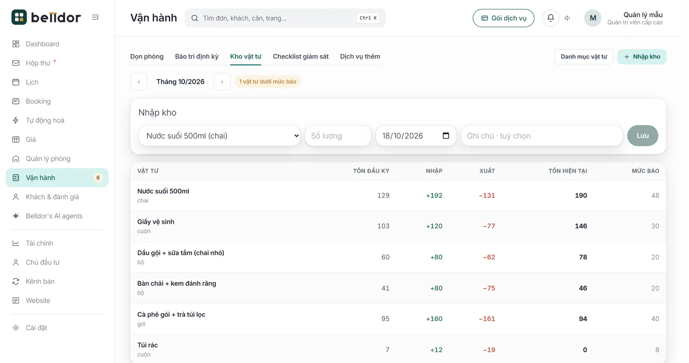Switch to Dọn phòng tab
The height and width of the screenshot is (363, 689).
147,56
